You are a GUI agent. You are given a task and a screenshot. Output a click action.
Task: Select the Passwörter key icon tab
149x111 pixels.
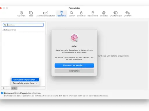coord(61,14)
